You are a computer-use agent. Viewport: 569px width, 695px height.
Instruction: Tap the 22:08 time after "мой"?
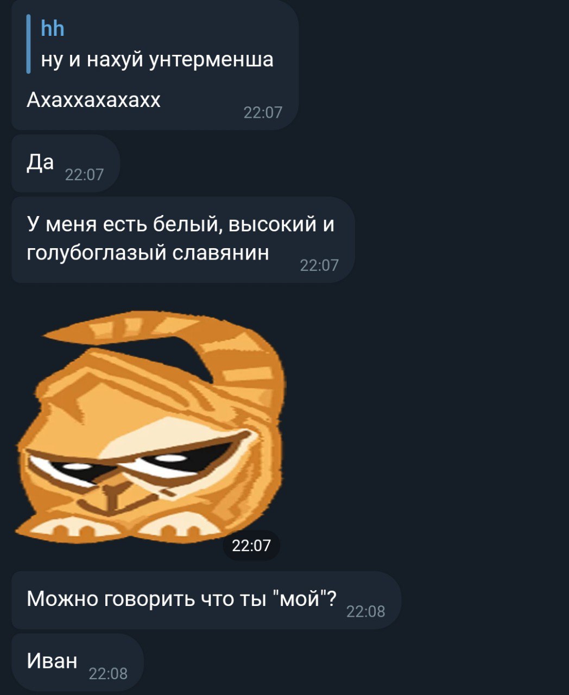(x=365, y=612)
